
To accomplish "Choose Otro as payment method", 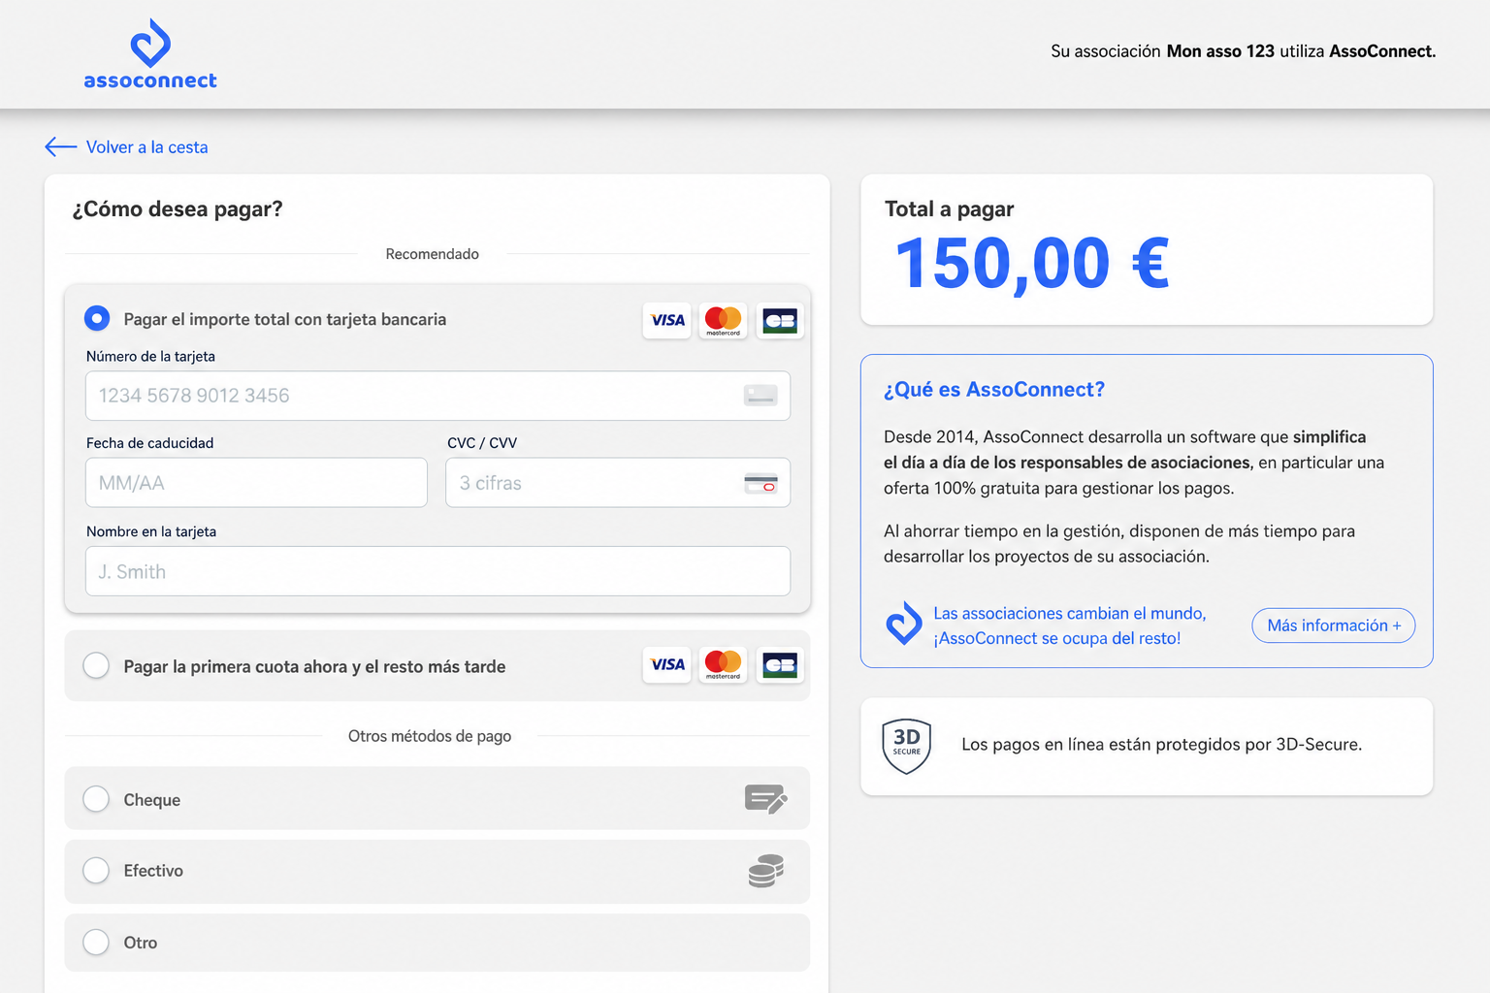I will pos(96,943).
